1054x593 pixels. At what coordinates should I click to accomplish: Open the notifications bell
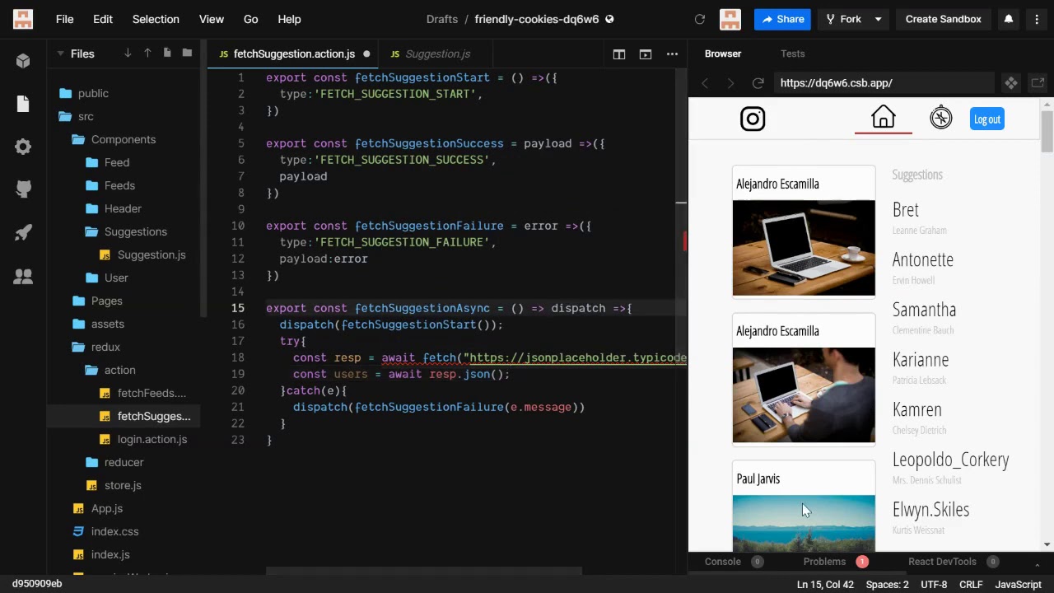[x=1009, y=19]
